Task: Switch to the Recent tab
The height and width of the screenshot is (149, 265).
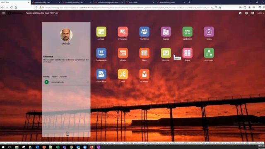Action: (x=54, y=77)
